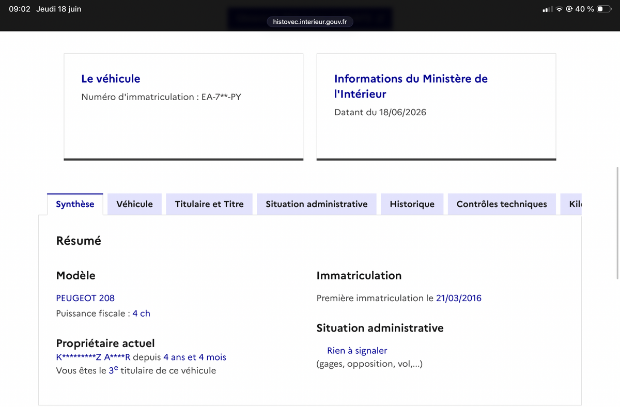This screenshot has height=407, width=620.
Task: Tap the 40 % battery percentage text
Action: [x=584, y=9]
